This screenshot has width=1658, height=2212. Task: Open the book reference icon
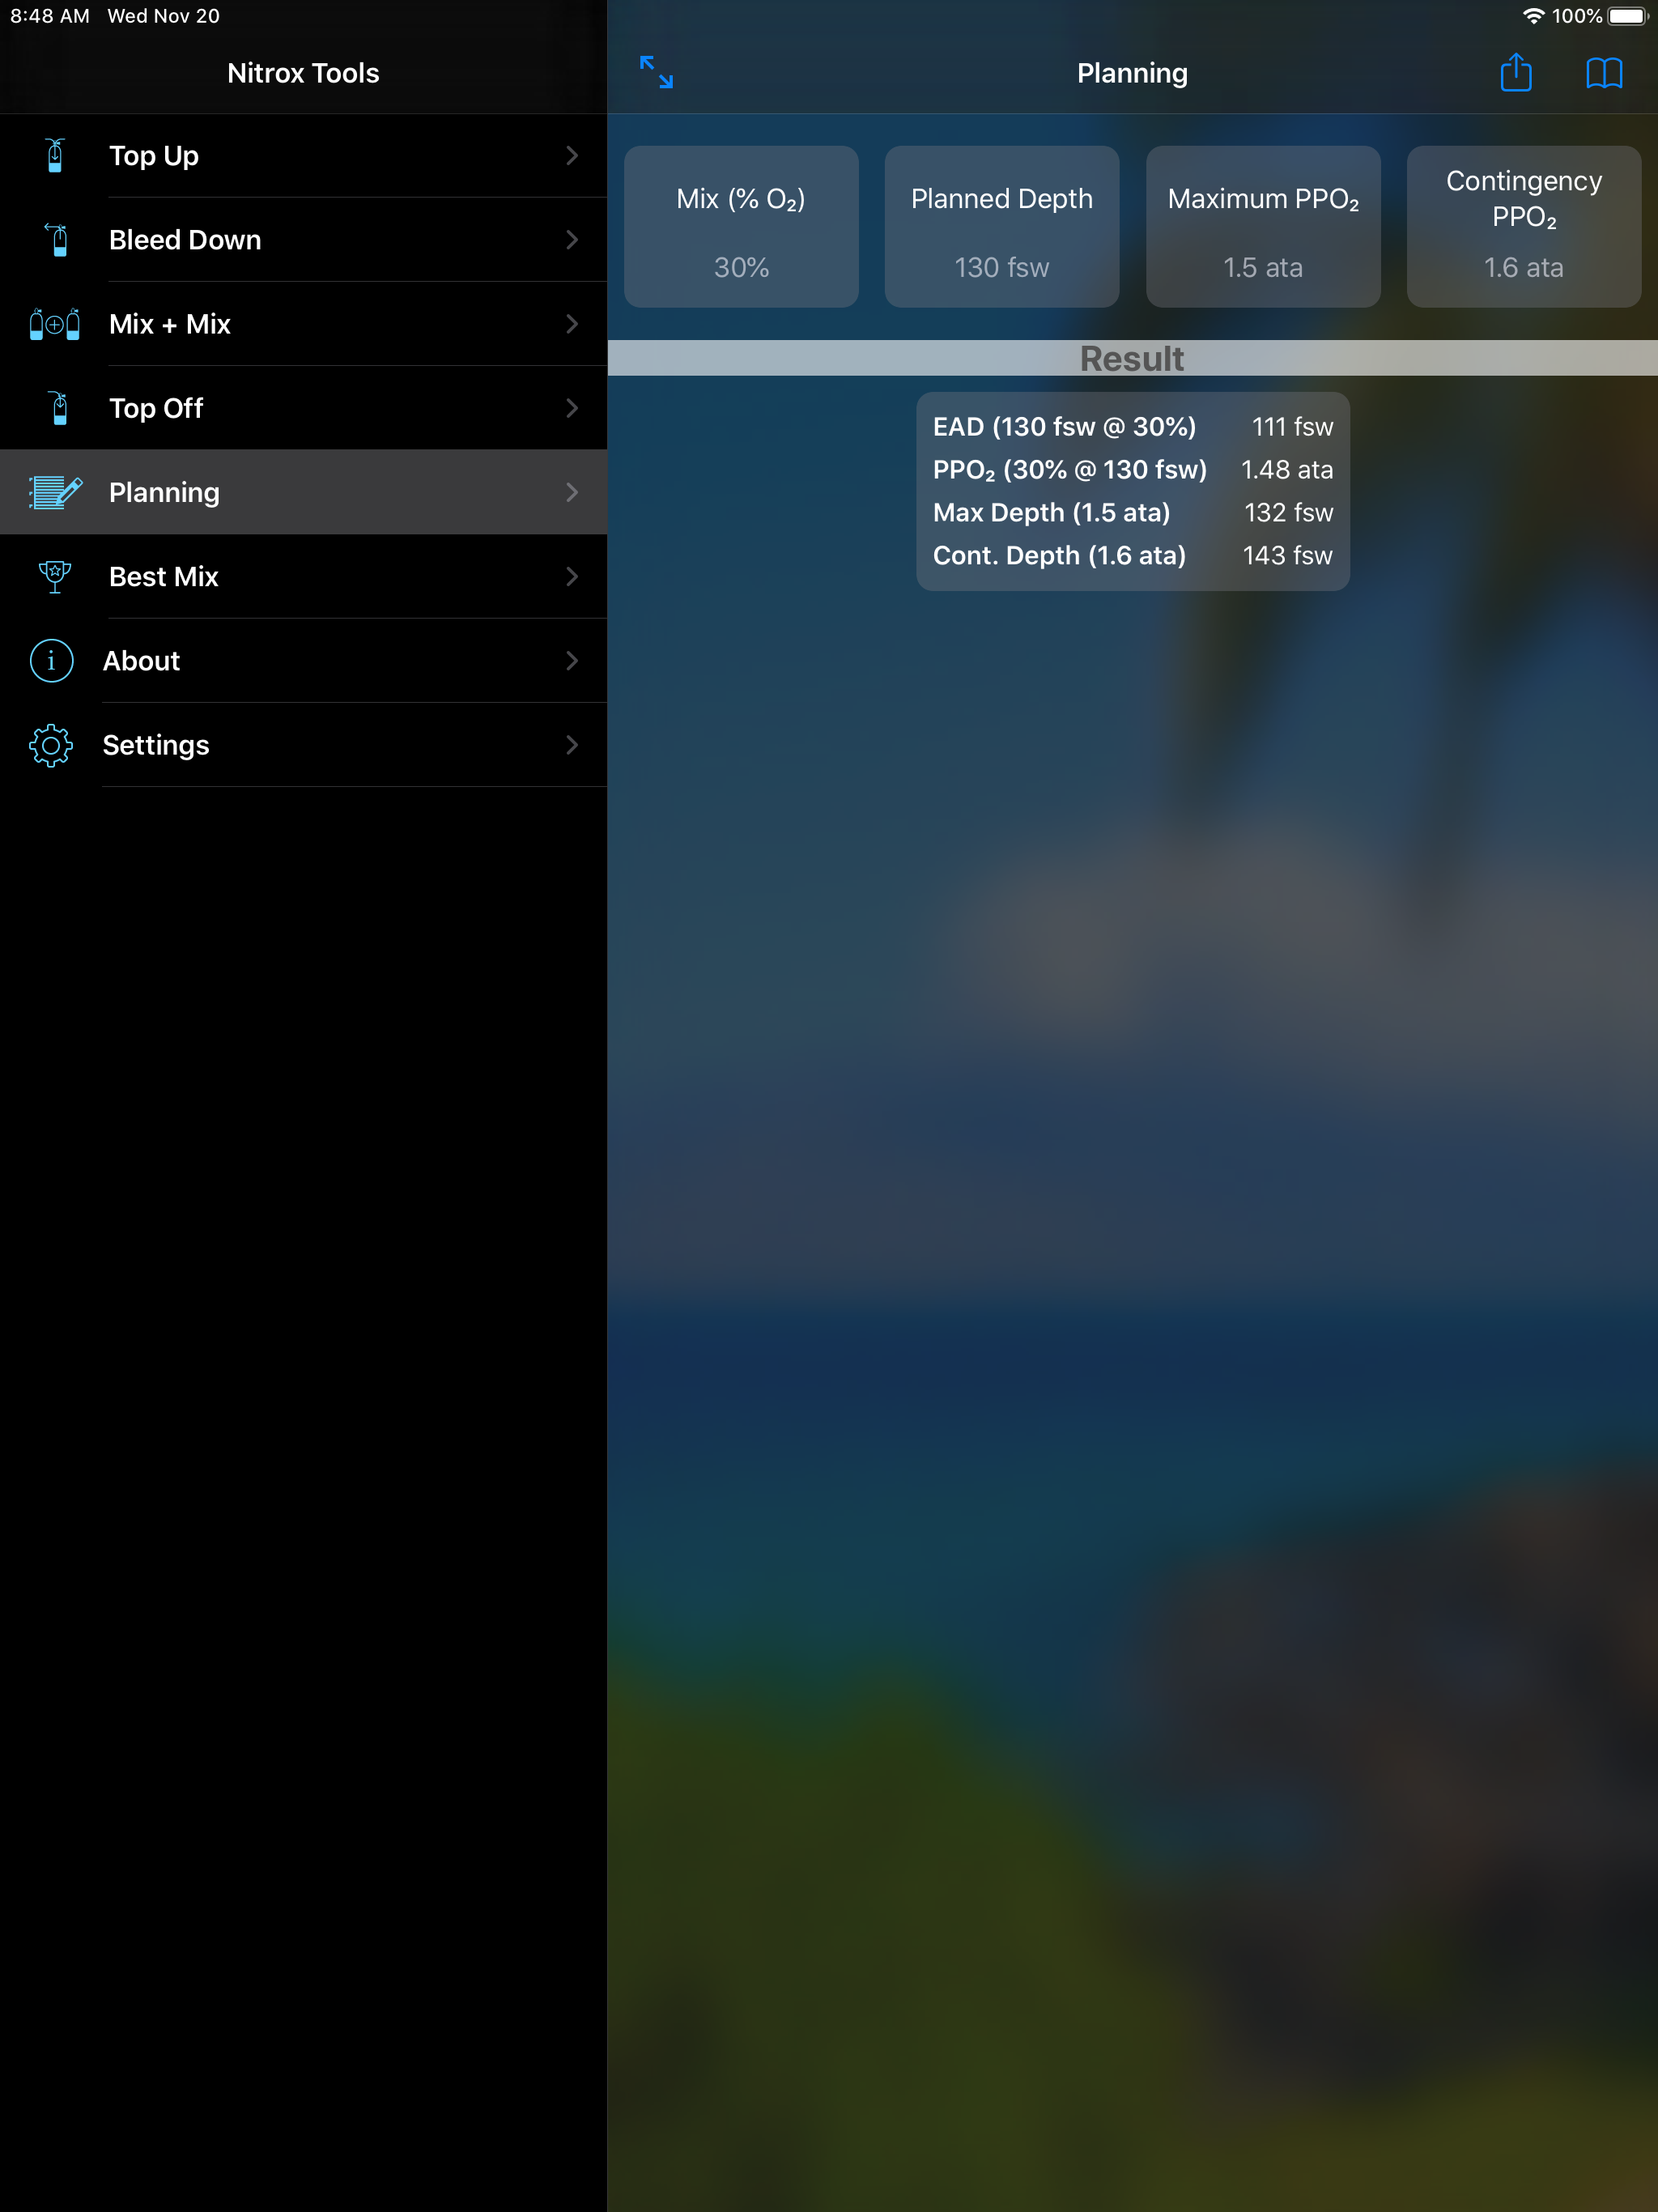pyautogui.click(x=1604, y=72)
